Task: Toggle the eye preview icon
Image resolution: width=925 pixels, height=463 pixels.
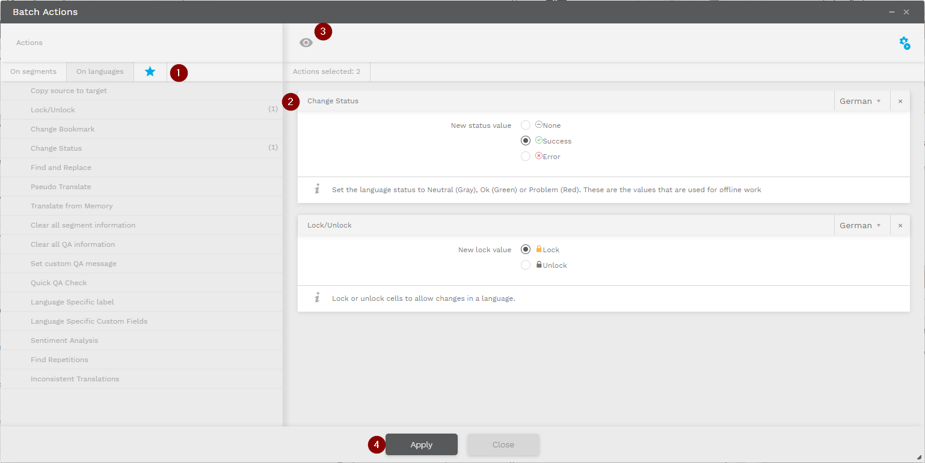Action: (306, 43)
